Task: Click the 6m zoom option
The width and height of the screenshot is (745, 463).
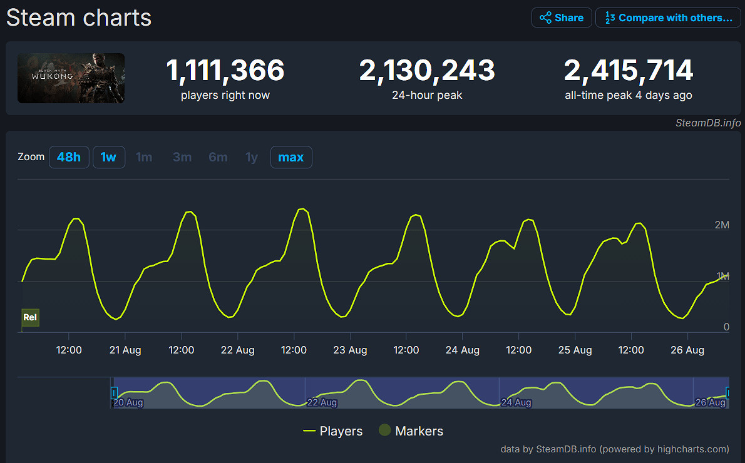Action: [218, 157]
